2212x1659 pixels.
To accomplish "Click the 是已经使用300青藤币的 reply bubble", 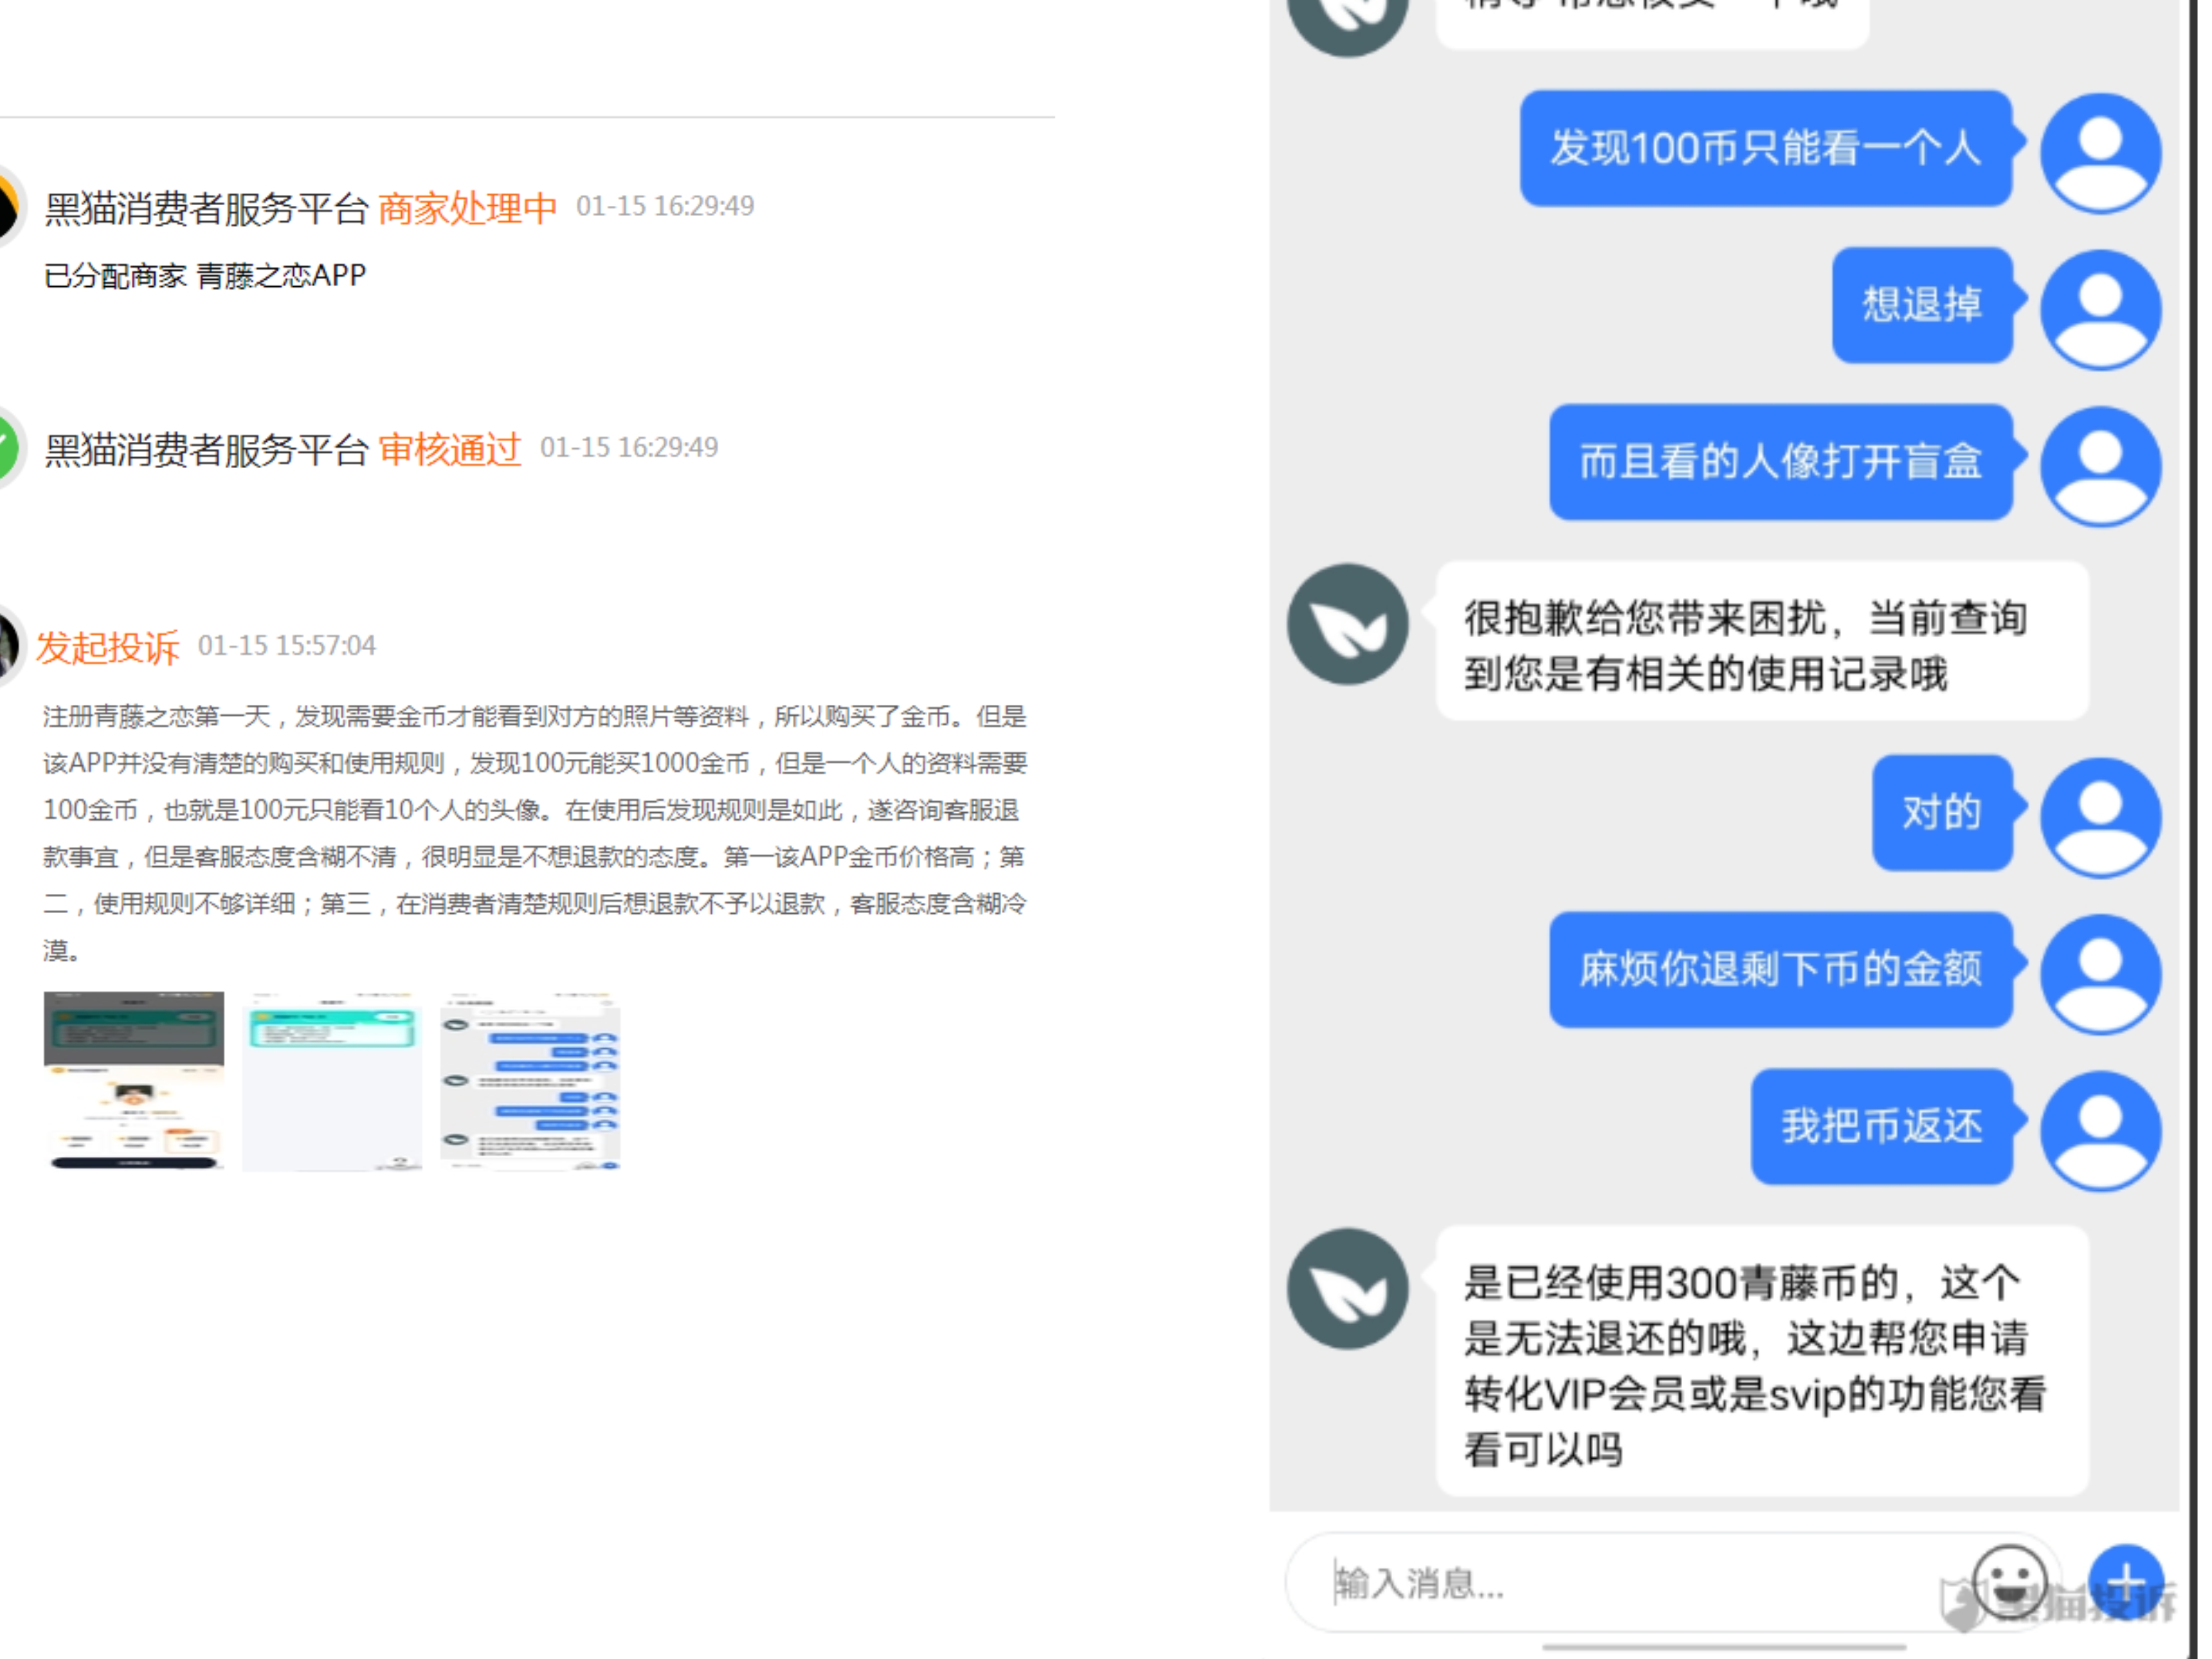I will (x=1762, y=1360).
